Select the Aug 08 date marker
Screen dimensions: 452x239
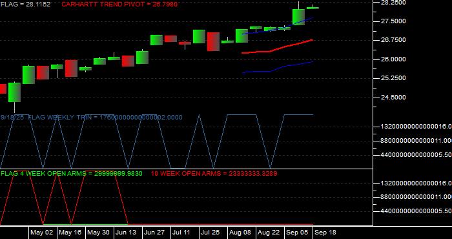[240, 233]
